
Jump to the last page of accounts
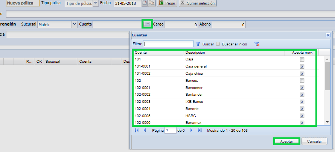[199, 130]
